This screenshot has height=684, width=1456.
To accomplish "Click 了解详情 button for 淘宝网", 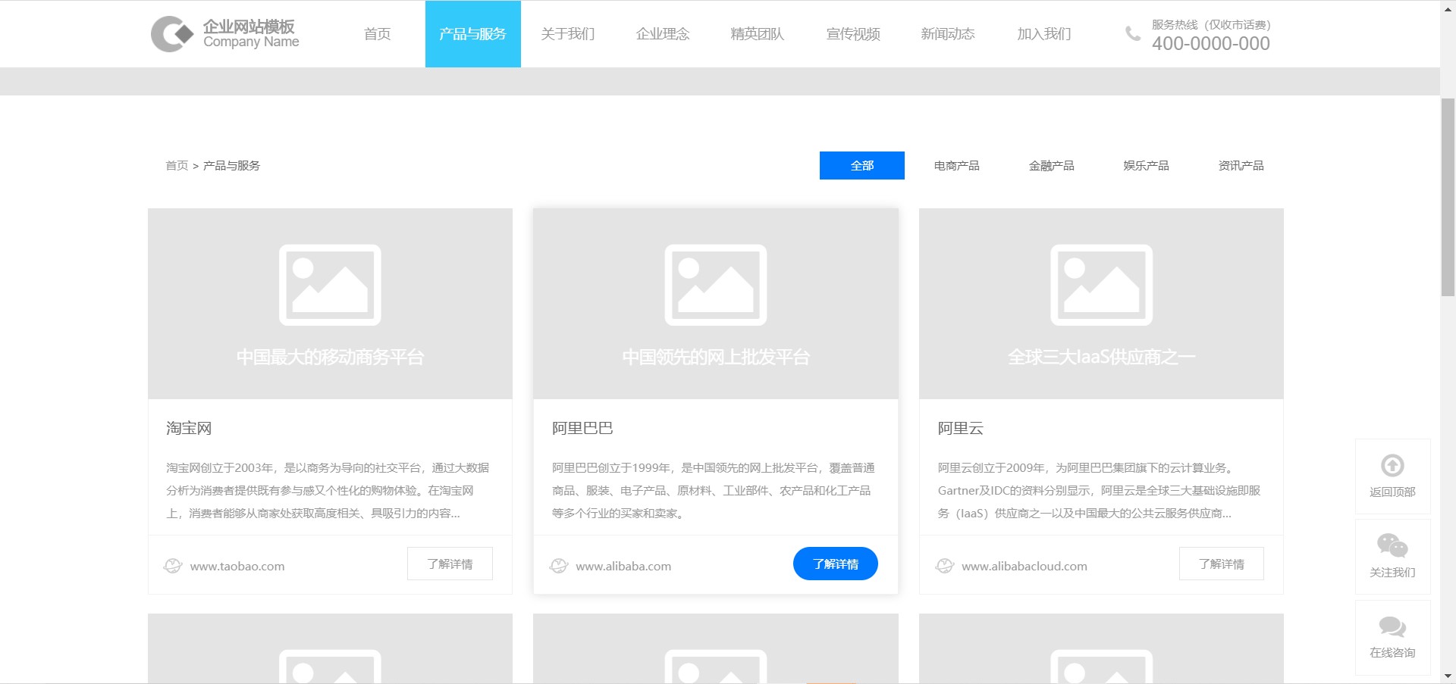I will [x=450, y=564].
